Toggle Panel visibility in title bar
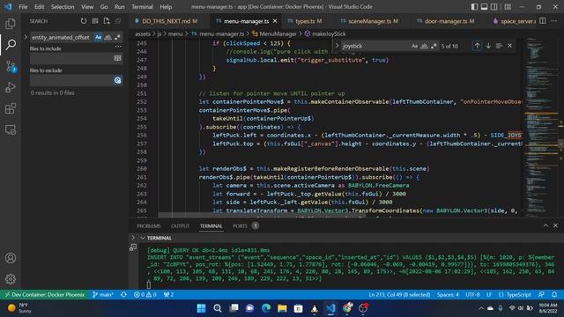The width and height of the screenshot is (564, 317). [x=484, y=7]
